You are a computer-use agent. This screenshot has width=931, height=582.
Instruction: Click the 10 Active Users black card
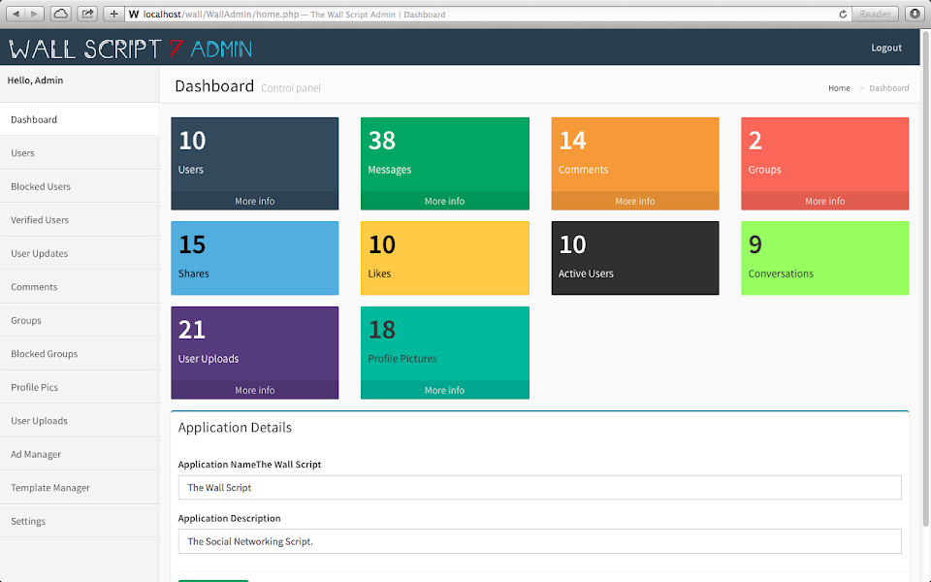[634, 258]
